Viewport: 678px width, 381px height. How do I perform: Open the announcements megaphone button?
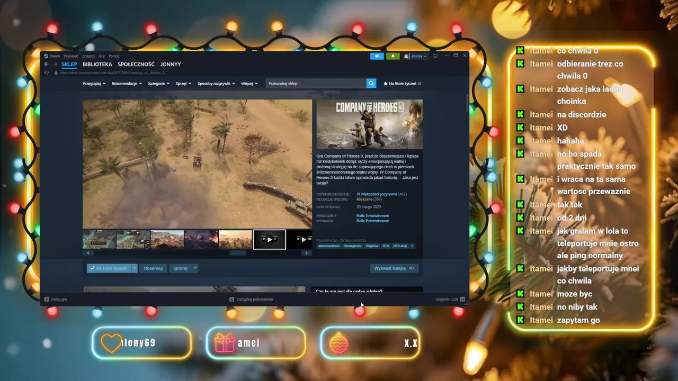pyautogui.click(x=377, y=56)
